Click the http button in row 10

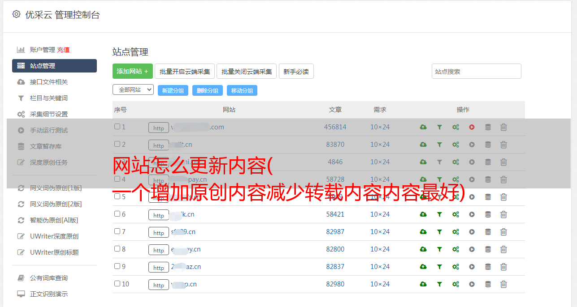click(159, 285)
